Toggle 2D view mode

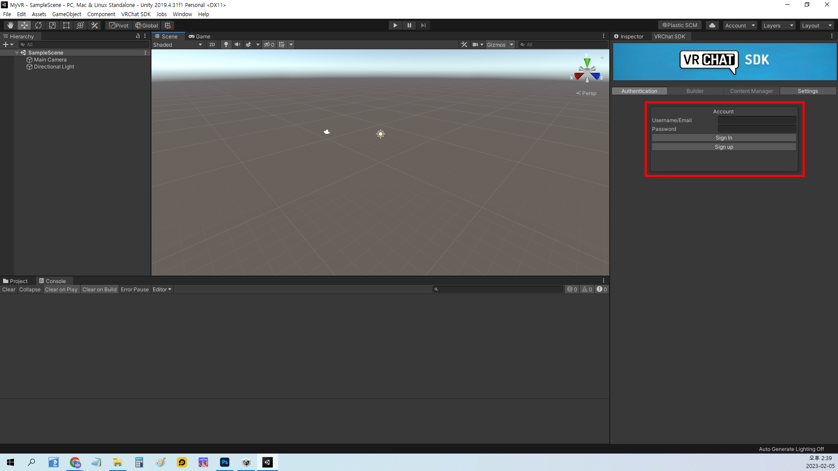click(x=212, y=44)
